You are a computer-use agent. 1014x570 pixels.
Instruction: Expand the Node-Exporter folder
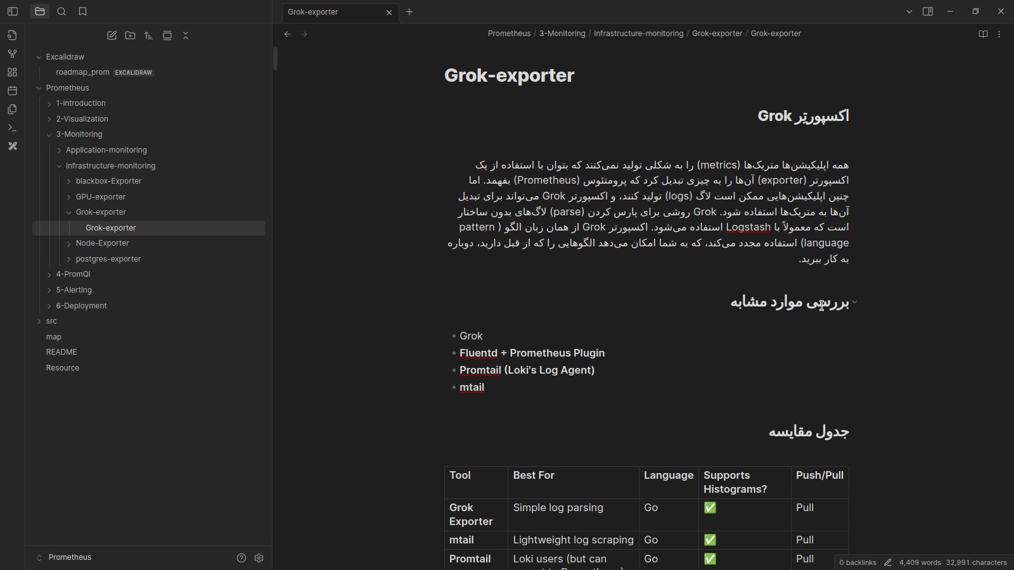pyautogui.click(x=69, y=243)
